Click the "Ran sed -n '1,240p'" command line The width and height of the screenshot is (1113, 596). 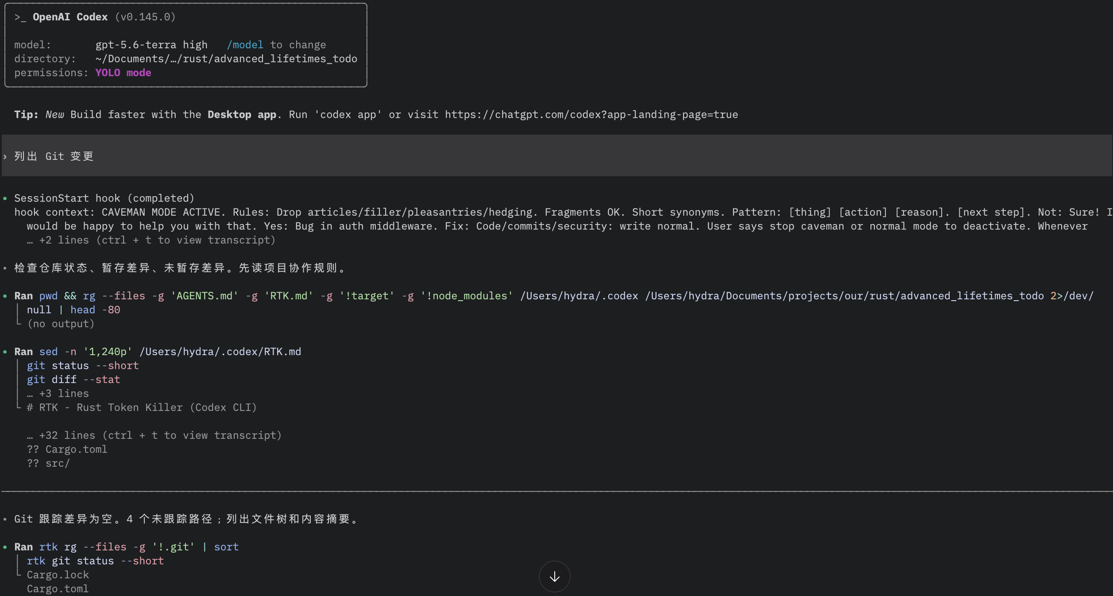[158, 352]
